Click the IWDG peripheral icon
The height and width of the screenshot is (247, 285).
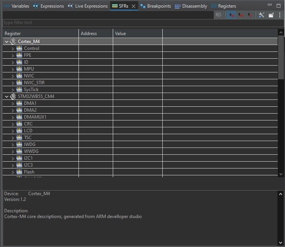pyautogui.click(x=19, y=144)
